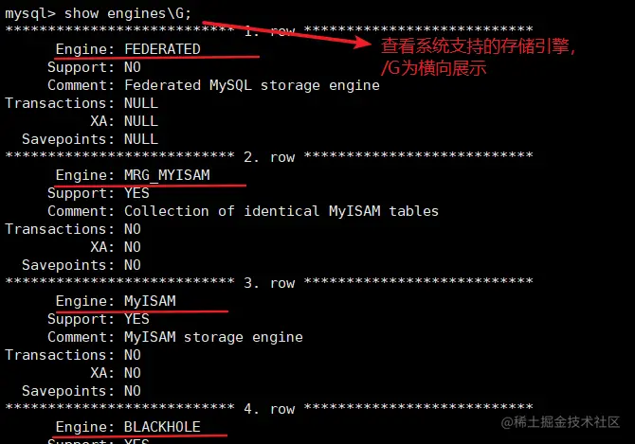Click the red annotation arrow head
The width and height of the screenshot is (635, 444).
click(371, 43)
